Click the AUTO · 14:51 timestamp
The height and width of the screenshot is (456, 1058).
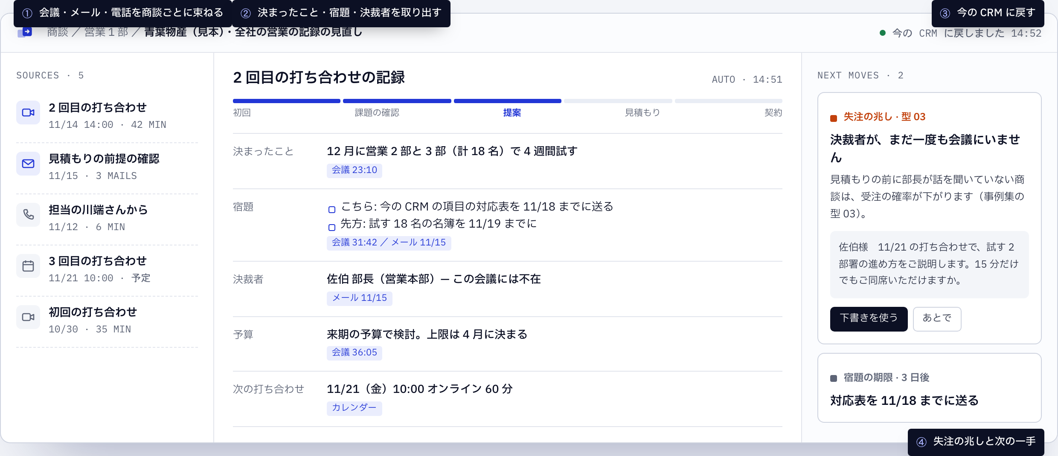(x=747, y=79)
